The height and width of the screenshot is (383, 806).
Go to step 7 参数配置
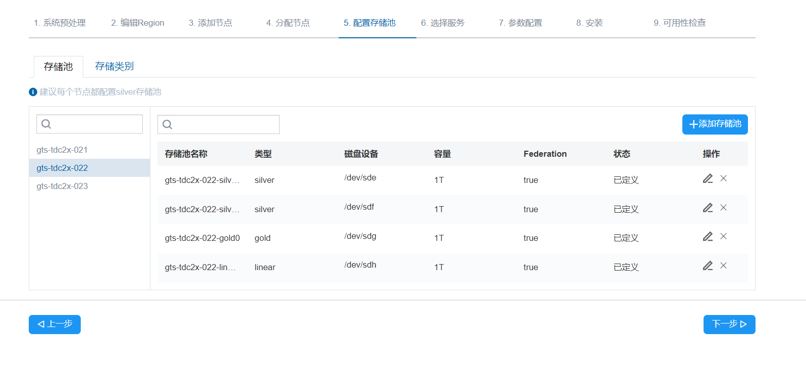click(x=520, y=23)
